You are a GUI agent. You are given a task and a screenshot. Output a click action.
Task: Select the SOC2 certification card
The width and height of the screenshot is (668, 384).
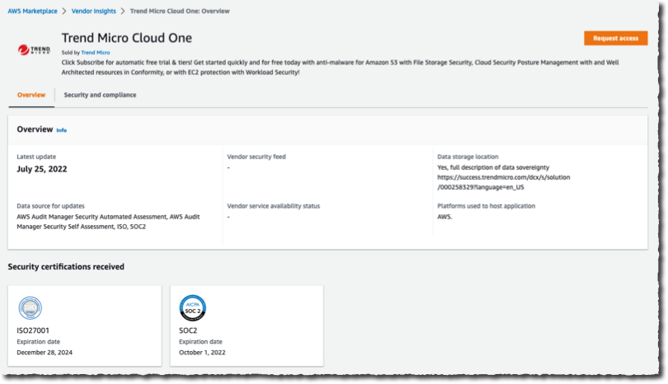click(247, 325)
